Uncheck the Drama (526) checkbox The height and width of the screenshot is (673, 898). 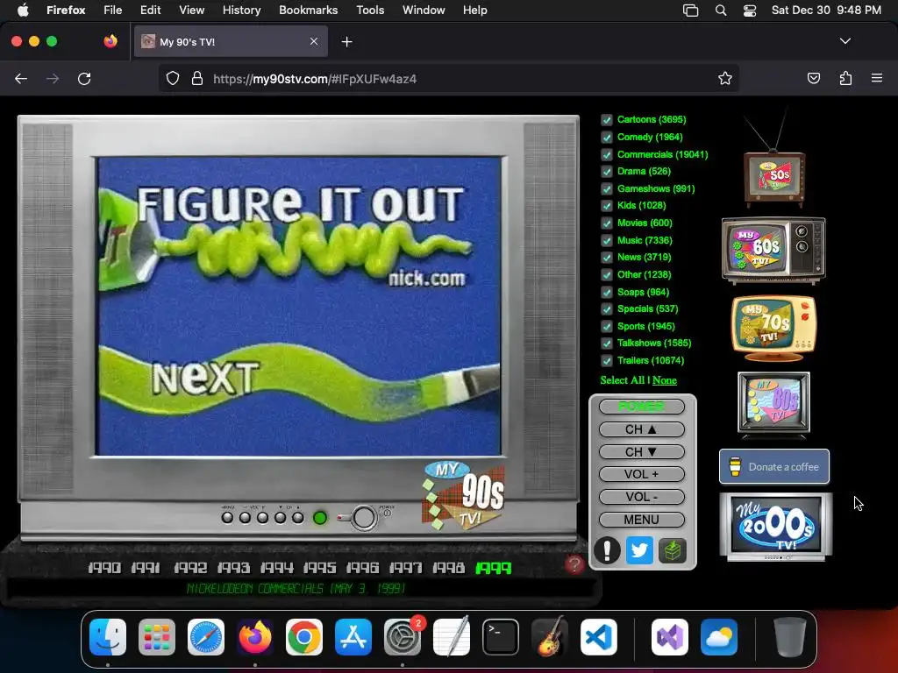[x=607, y=171]
